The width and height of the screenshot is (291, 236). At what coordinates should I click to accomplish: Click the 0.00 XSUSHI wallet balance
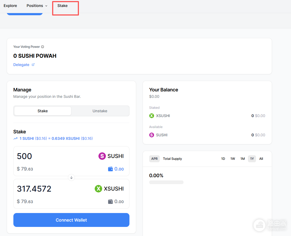click(x=119, y=202)
